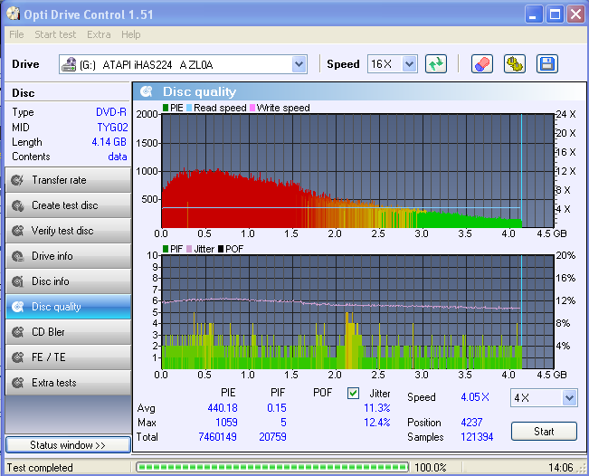Screen dimensions: 589x476
Task: Click the refresh drive icon next to Speed
Action: tap(436, 64)
